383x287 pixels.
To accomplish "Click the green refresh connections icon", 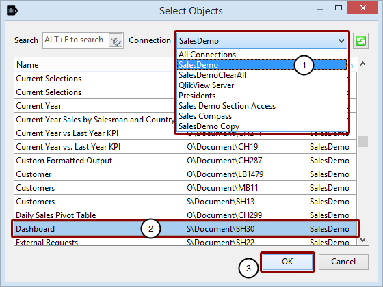I will click(361, 40).
